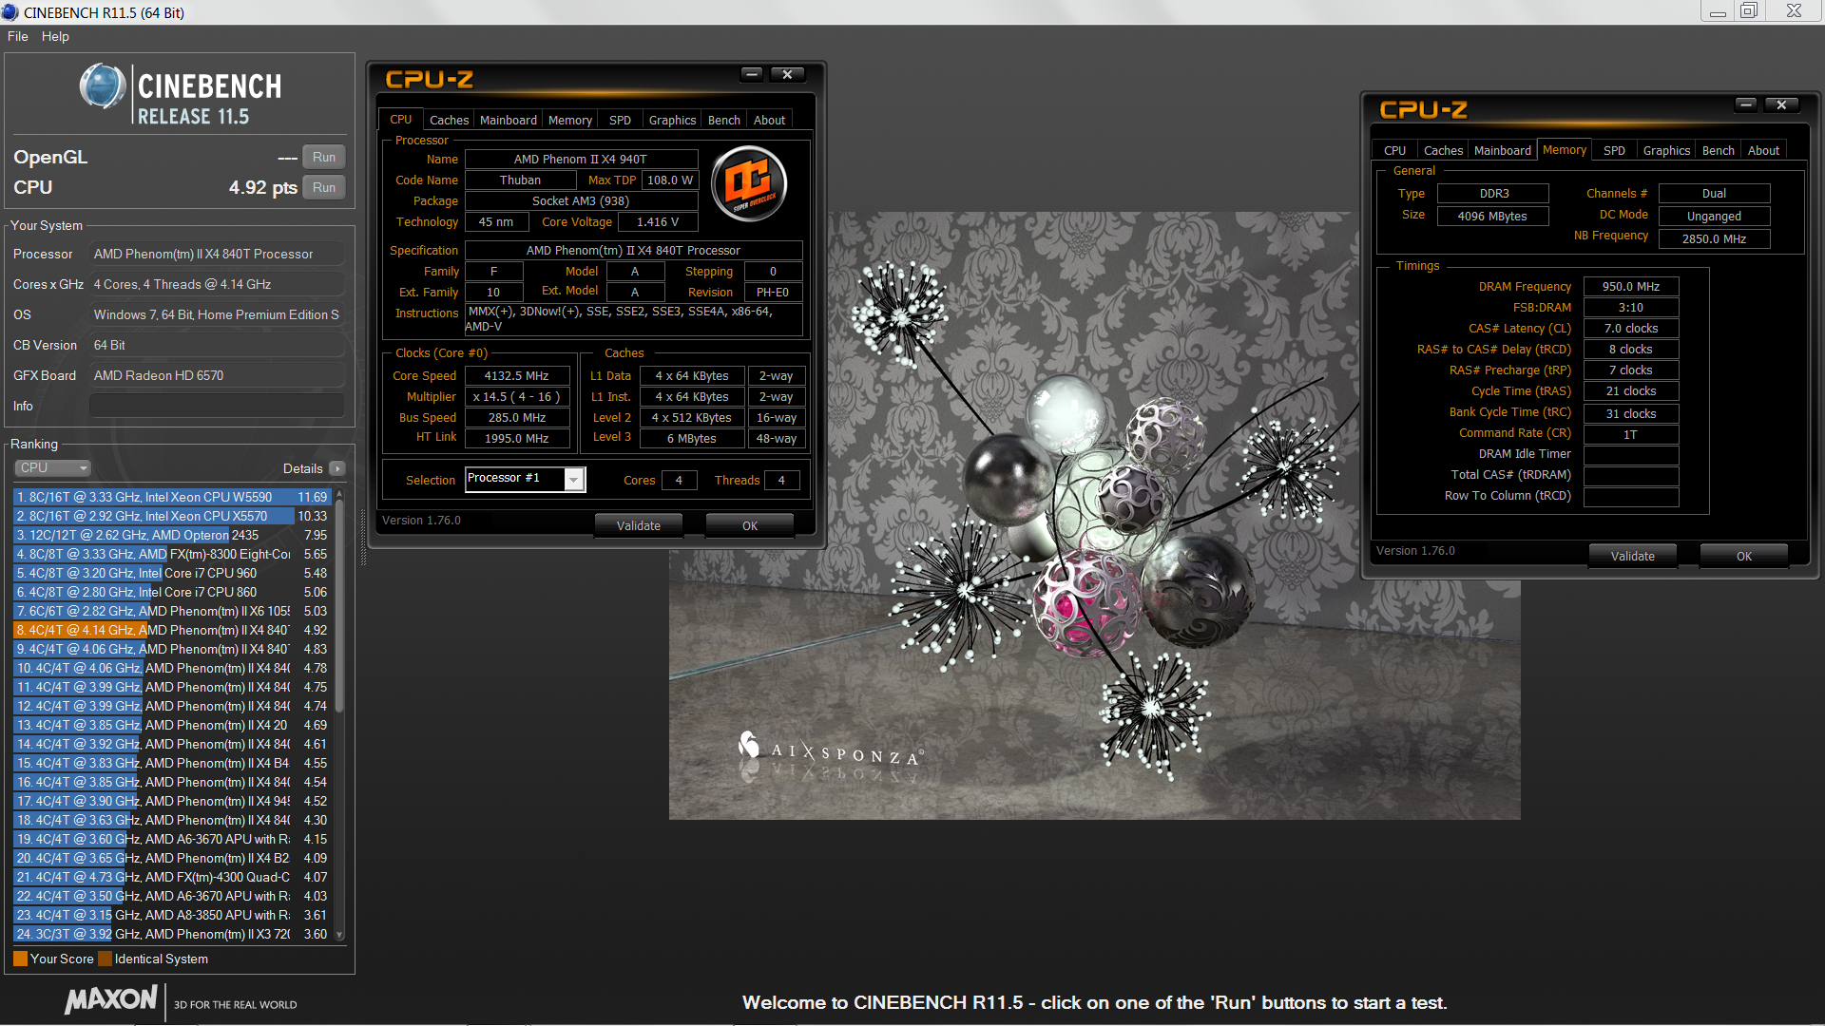Viewport: 1825px width, 1026px height.
Task: Click the OC Super Overclock processor logo
Action: 750,183
